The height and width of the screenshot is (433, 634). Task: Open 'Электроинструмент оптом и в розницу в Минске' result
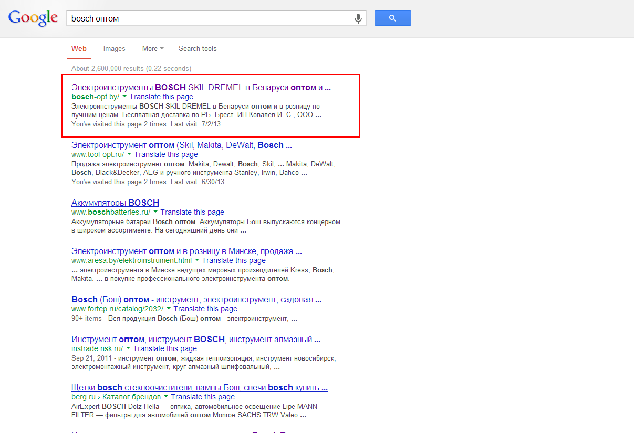tap(186, 251)
